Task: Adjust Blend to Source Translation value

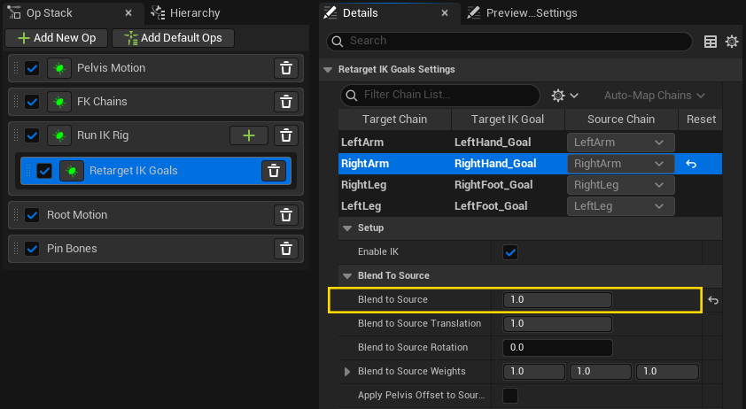Action: coord(557,324)
